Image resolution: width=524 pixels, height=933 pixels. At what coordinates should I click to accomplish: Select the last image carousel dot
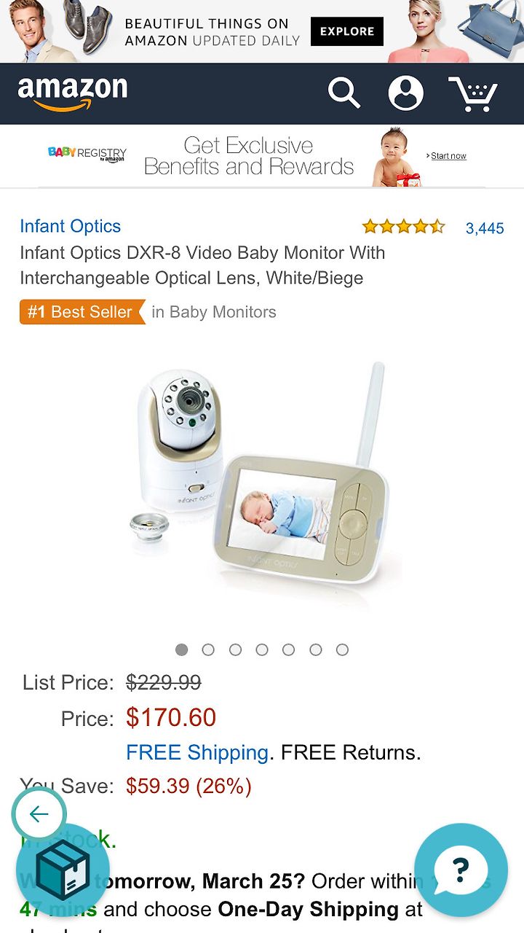click(342, 649)
